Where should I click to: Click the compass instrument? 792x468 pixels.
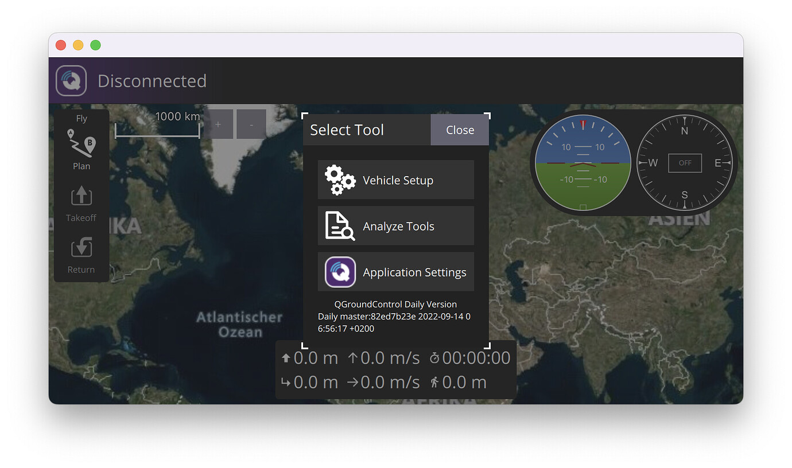coord(685,162)
